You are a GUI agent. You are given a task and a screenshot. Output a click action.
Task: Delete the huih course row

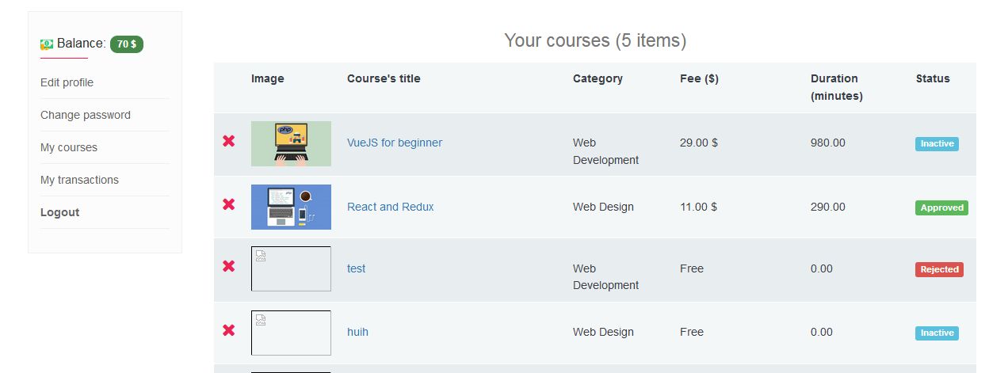point(229,330)
